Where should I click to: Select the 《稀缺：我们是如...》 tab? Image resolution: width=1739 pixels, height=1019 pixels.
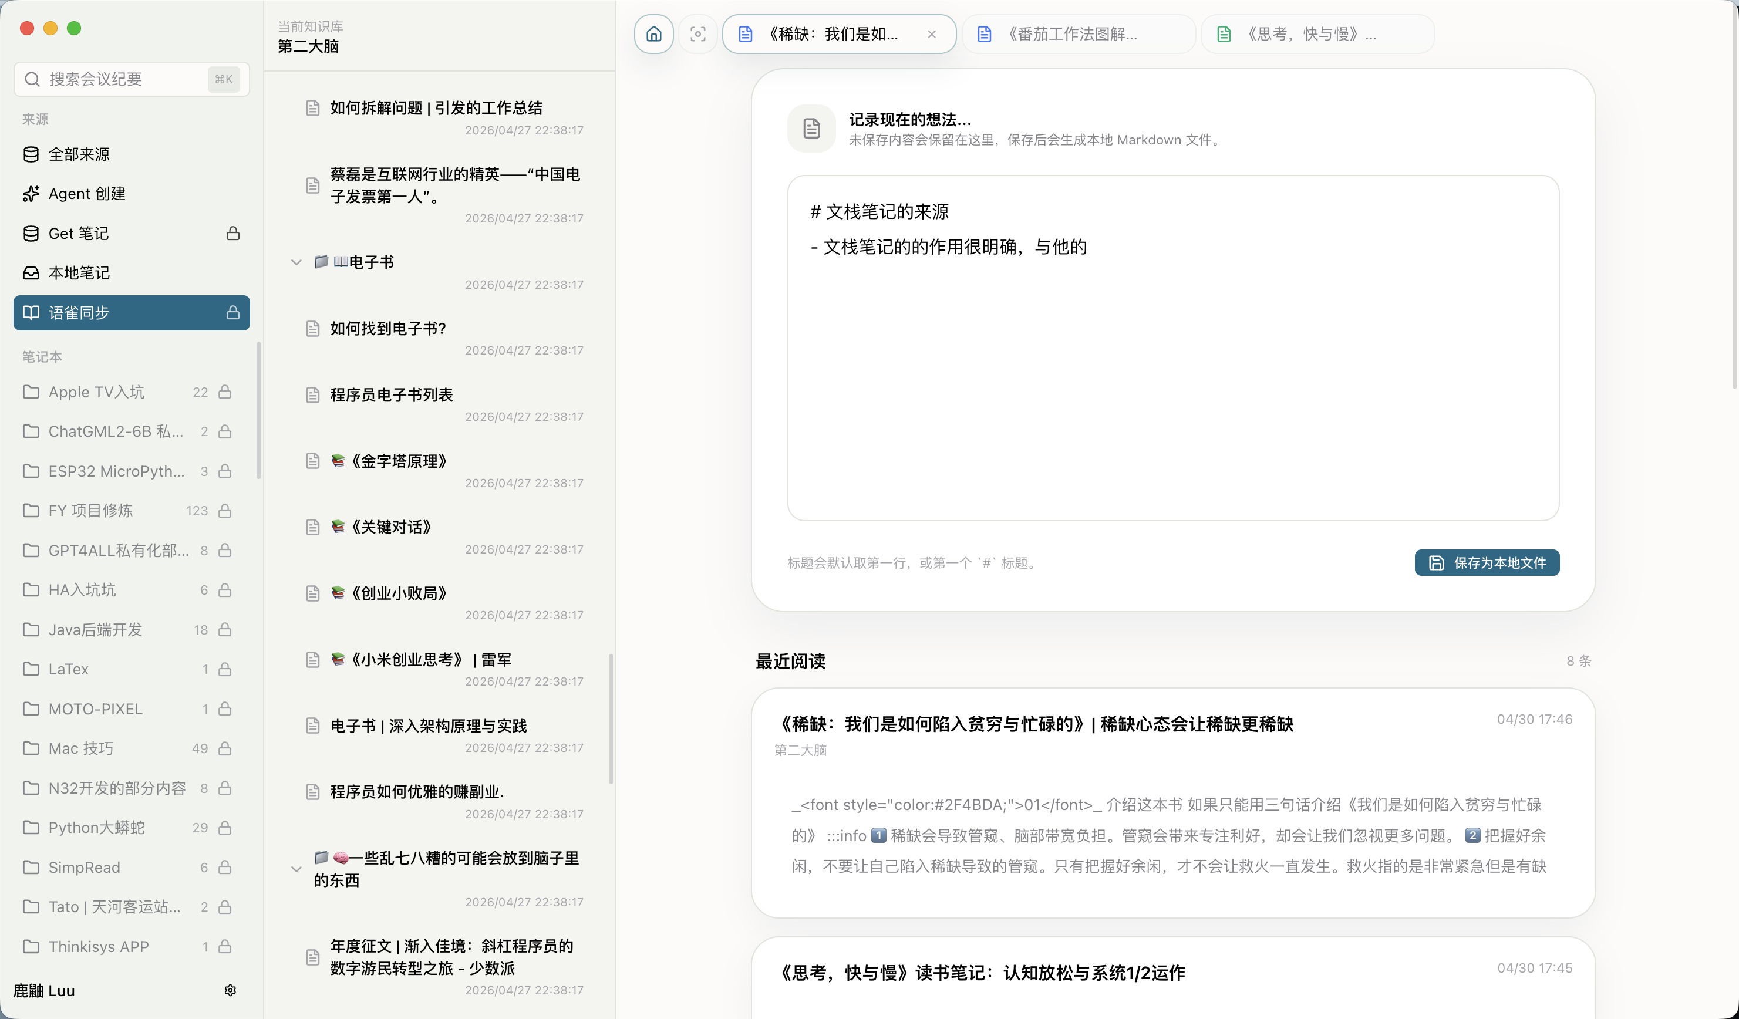click(x=839, y=34)
